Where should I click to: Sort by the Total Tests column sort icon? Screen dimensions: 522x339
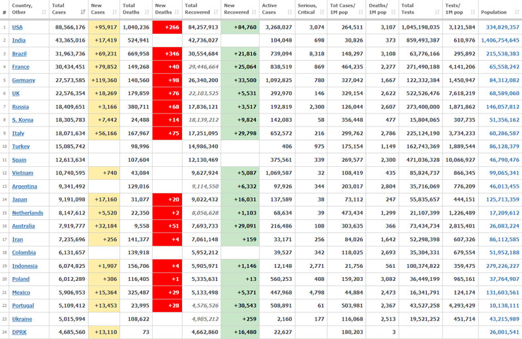(437, 12)
